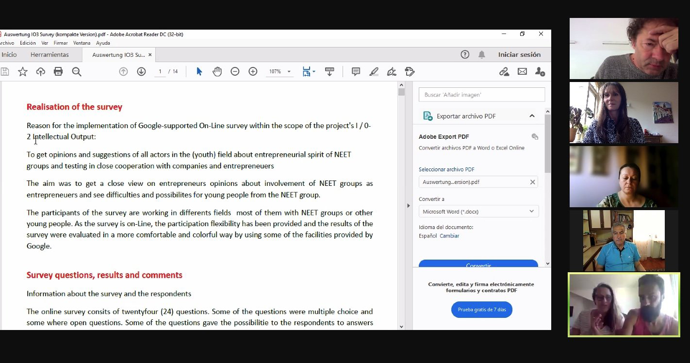
Task: Click the current page number field
Action: click(x=160, y=72)
